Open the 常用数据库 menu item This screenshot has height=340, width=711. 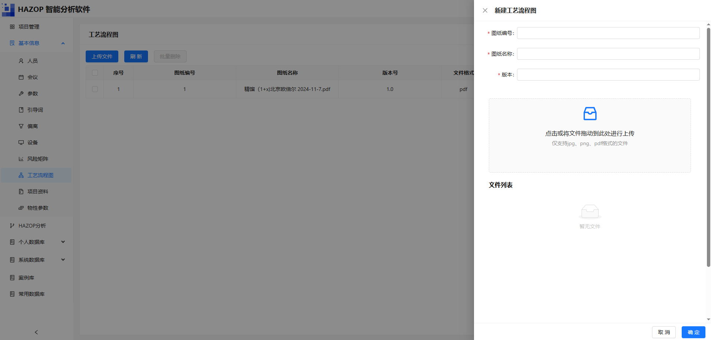pyautogui.click(x=36, y=294)
